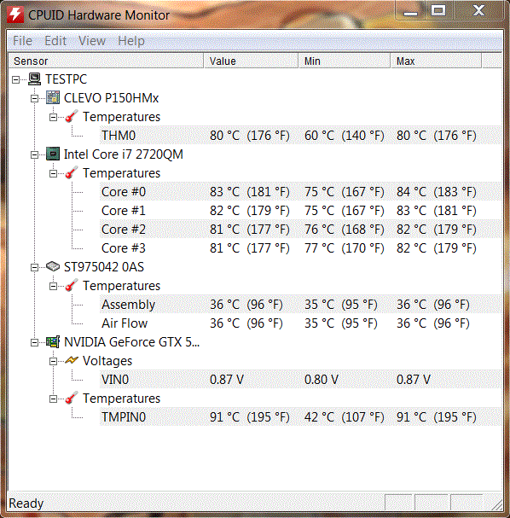Screen dimensions: 510x518
Task: Click TMPIN0 min 42 °C (107 °F)
Action: [x=345, y=417]
